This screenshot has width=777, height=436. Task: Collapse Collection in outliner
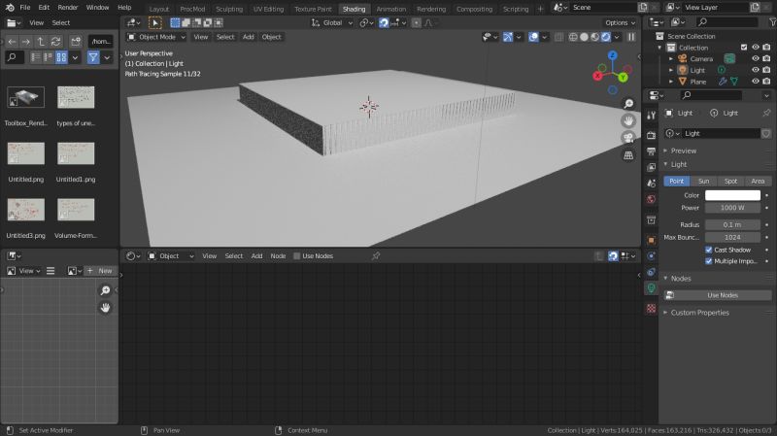coord(659,48)
